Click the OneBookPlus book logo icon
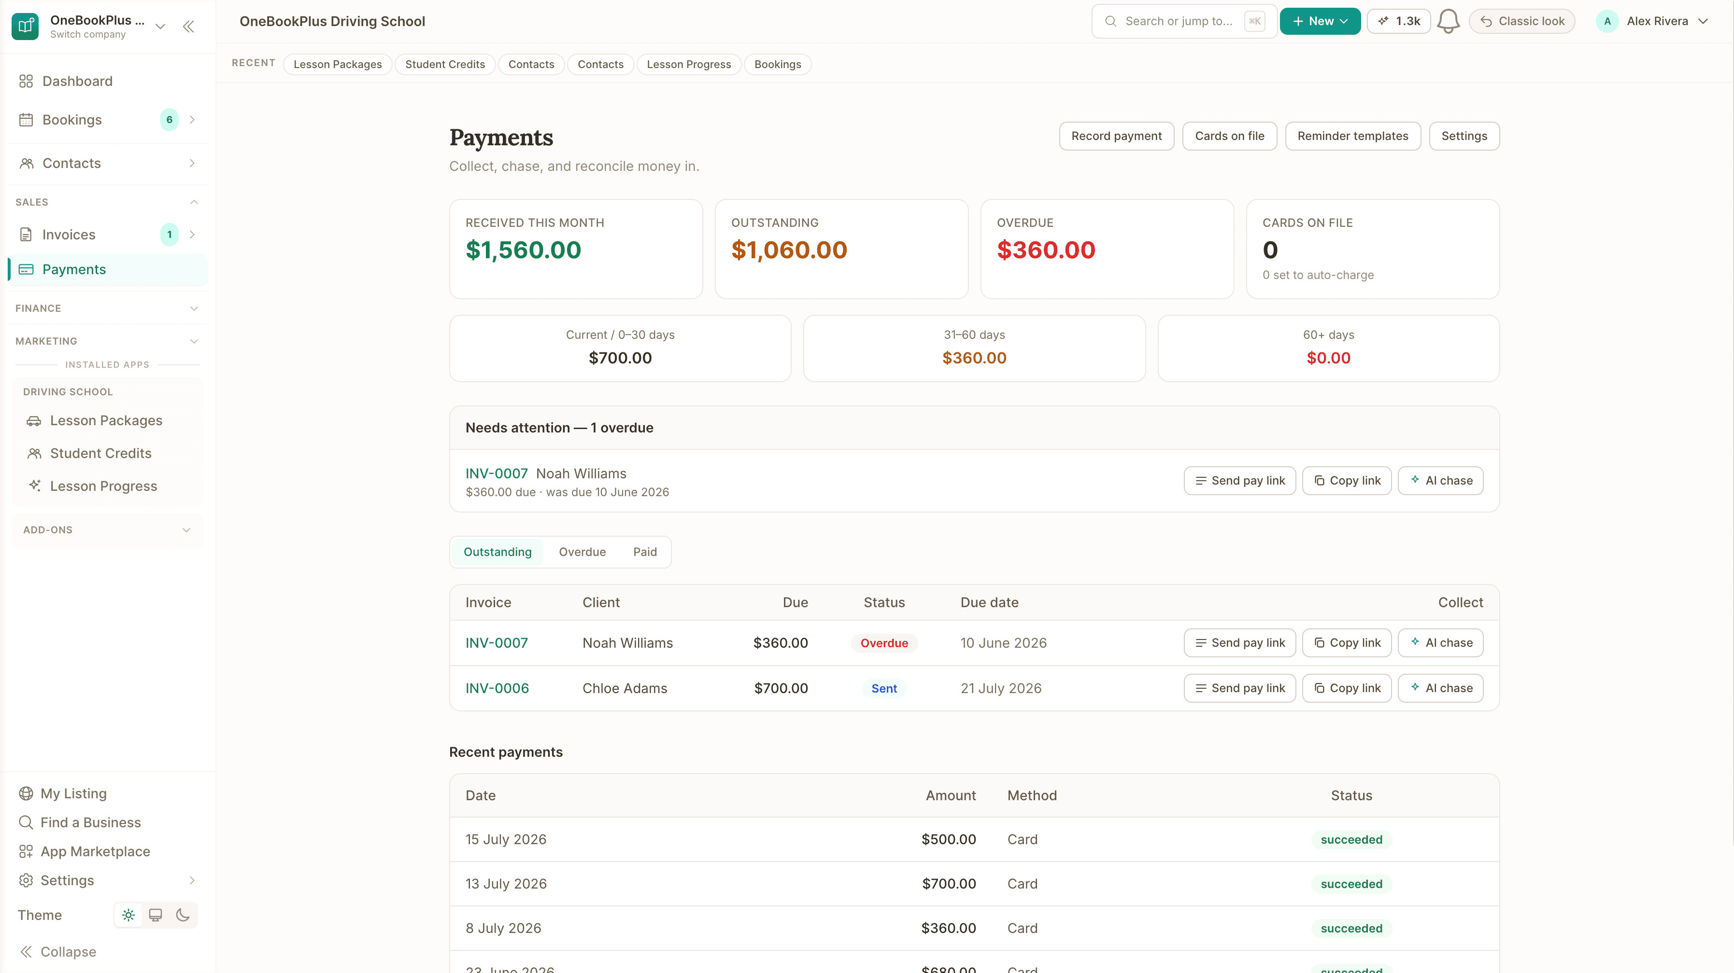 click(x=25, y=26)
